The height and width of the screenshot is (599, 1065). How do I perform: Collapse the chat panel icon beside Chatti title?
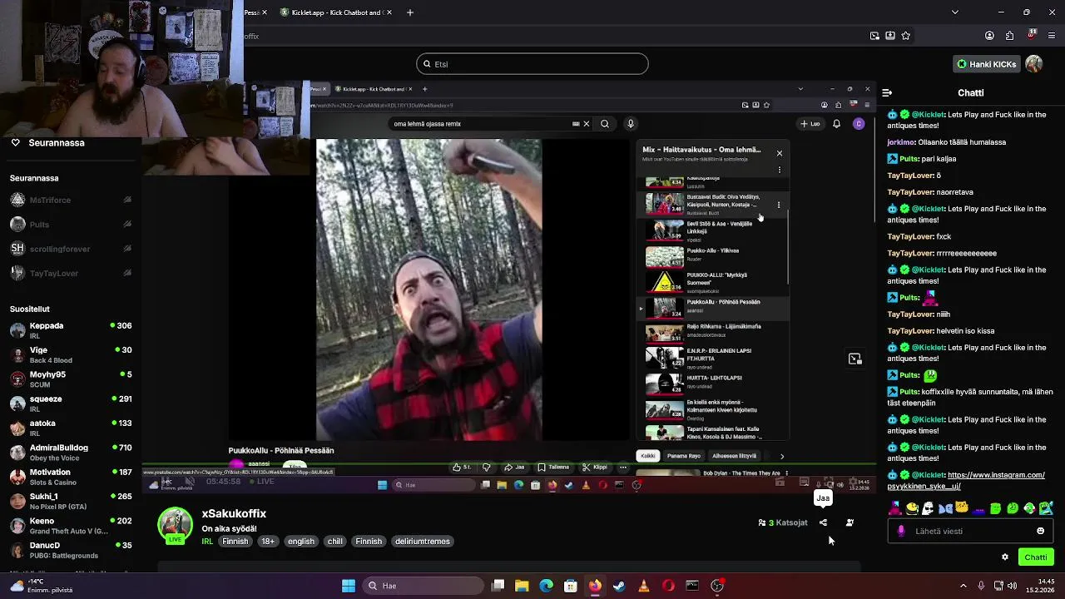coord(887,93)
